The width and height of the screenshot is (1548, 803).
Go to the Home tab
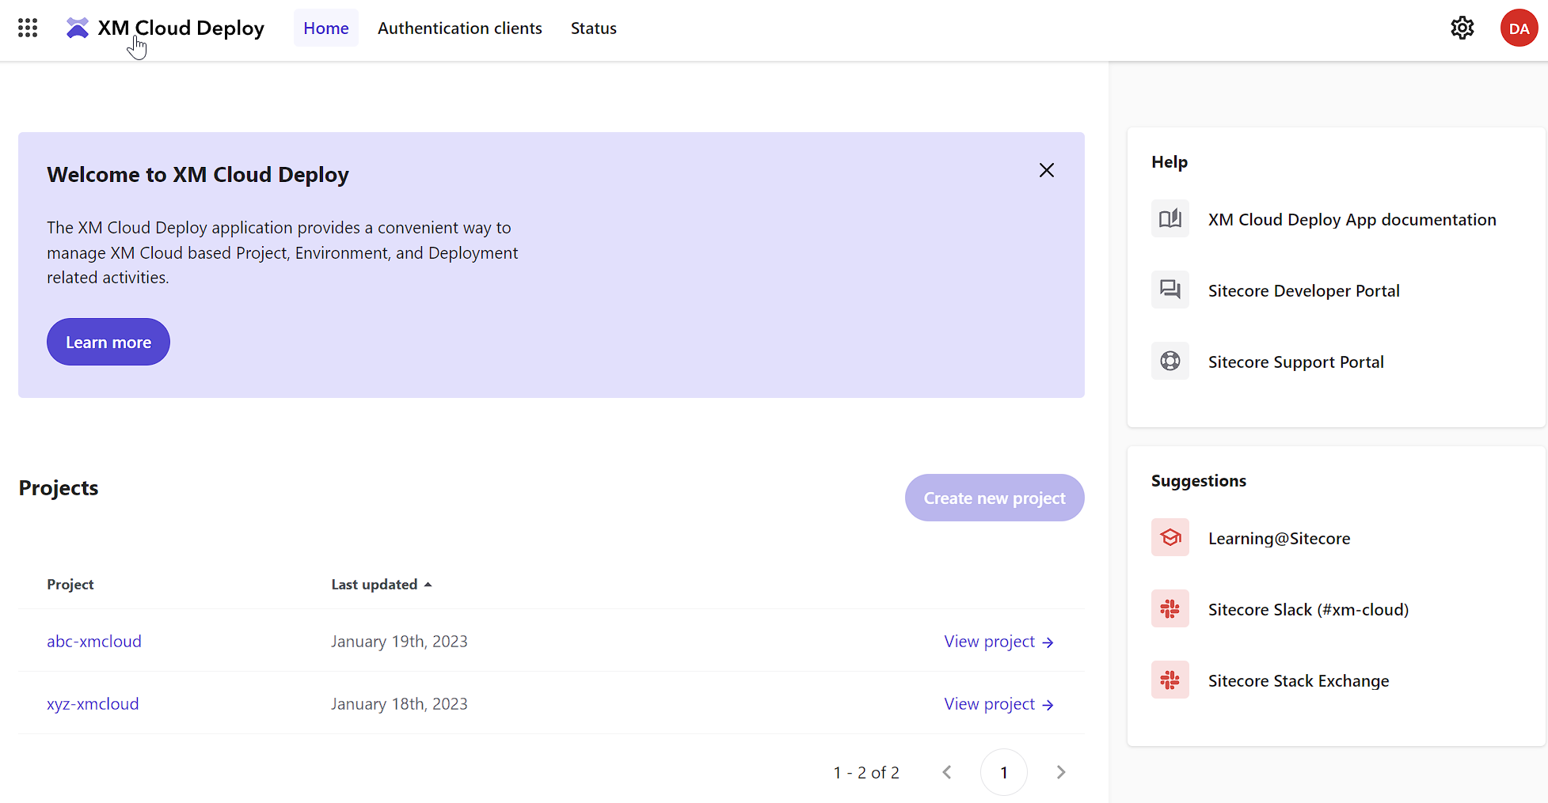(x=325, y=28)
